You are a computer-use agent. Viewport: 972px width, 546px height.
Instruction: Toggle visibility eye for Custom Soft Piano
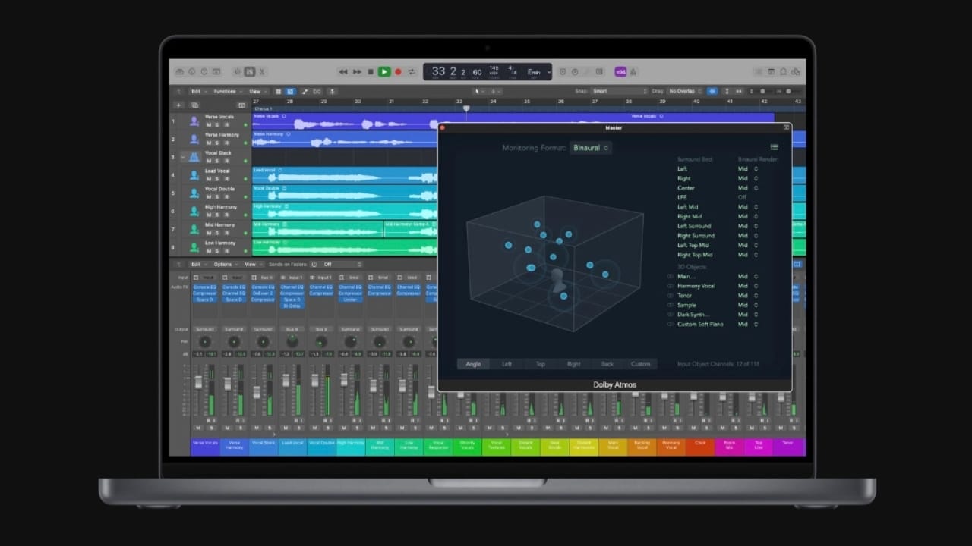click(x=671, y=324)
